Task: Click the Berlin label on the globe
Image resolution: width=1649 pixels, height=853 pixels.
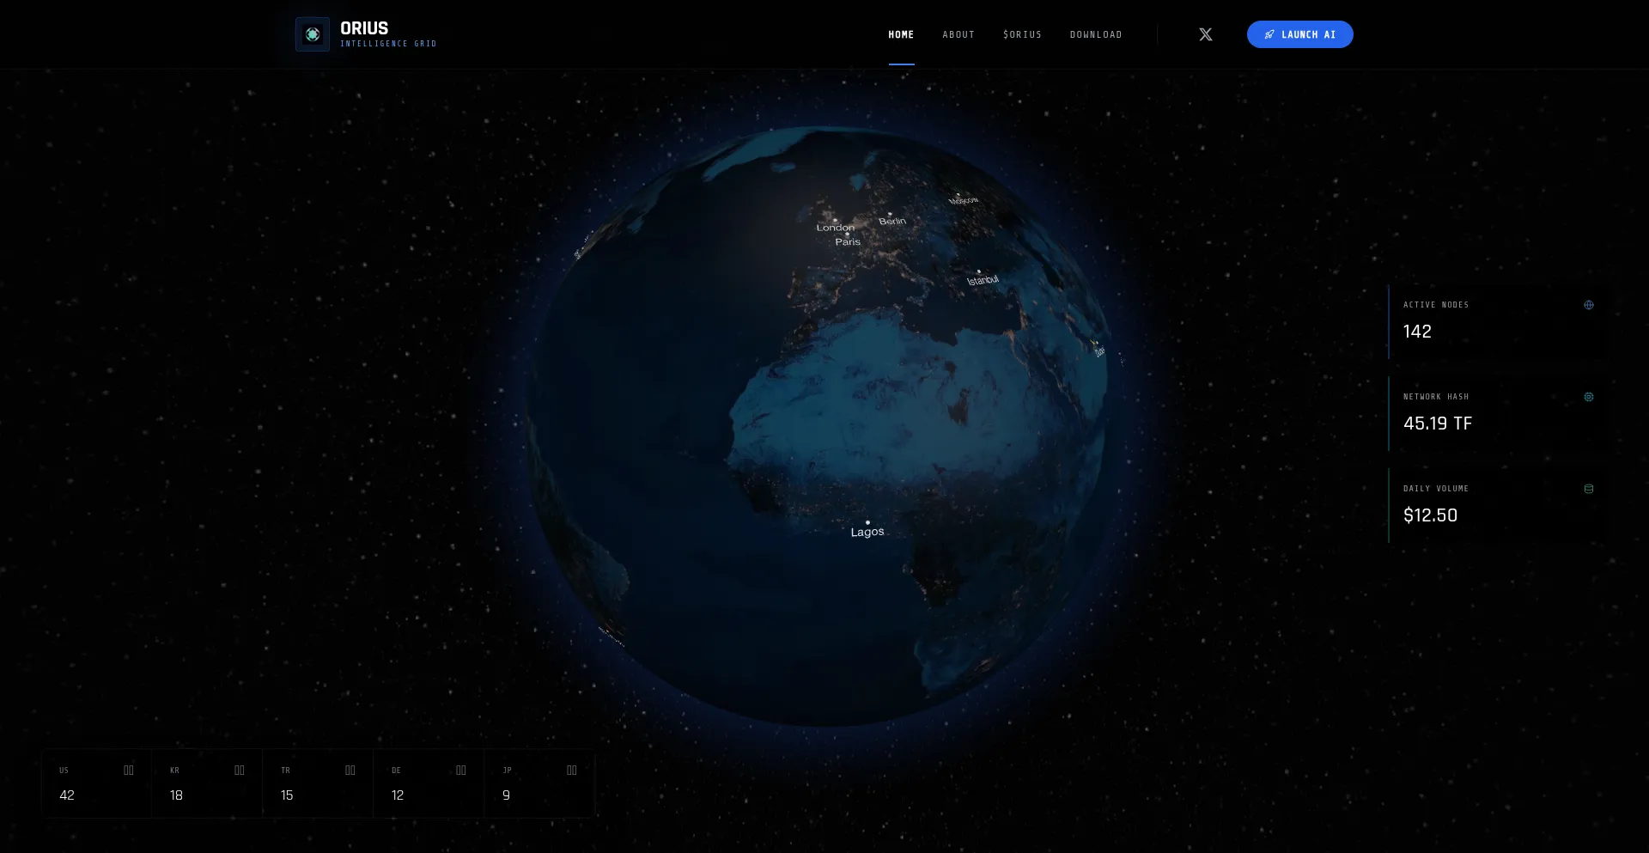Action: [x=892, y=221]
